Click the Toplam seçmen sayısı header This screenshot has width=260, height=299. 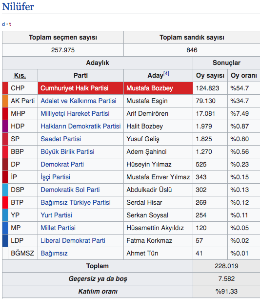(x=63, y=37)
